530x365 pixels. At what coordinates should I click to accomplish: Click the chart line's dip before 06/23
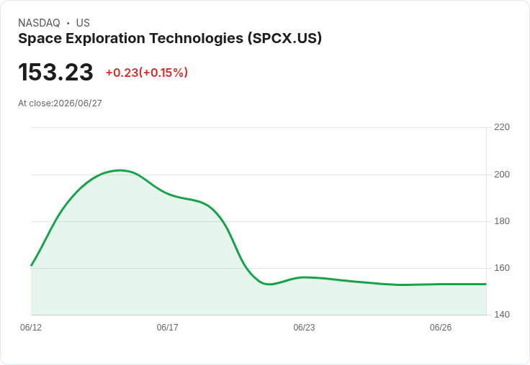[269, 284]
